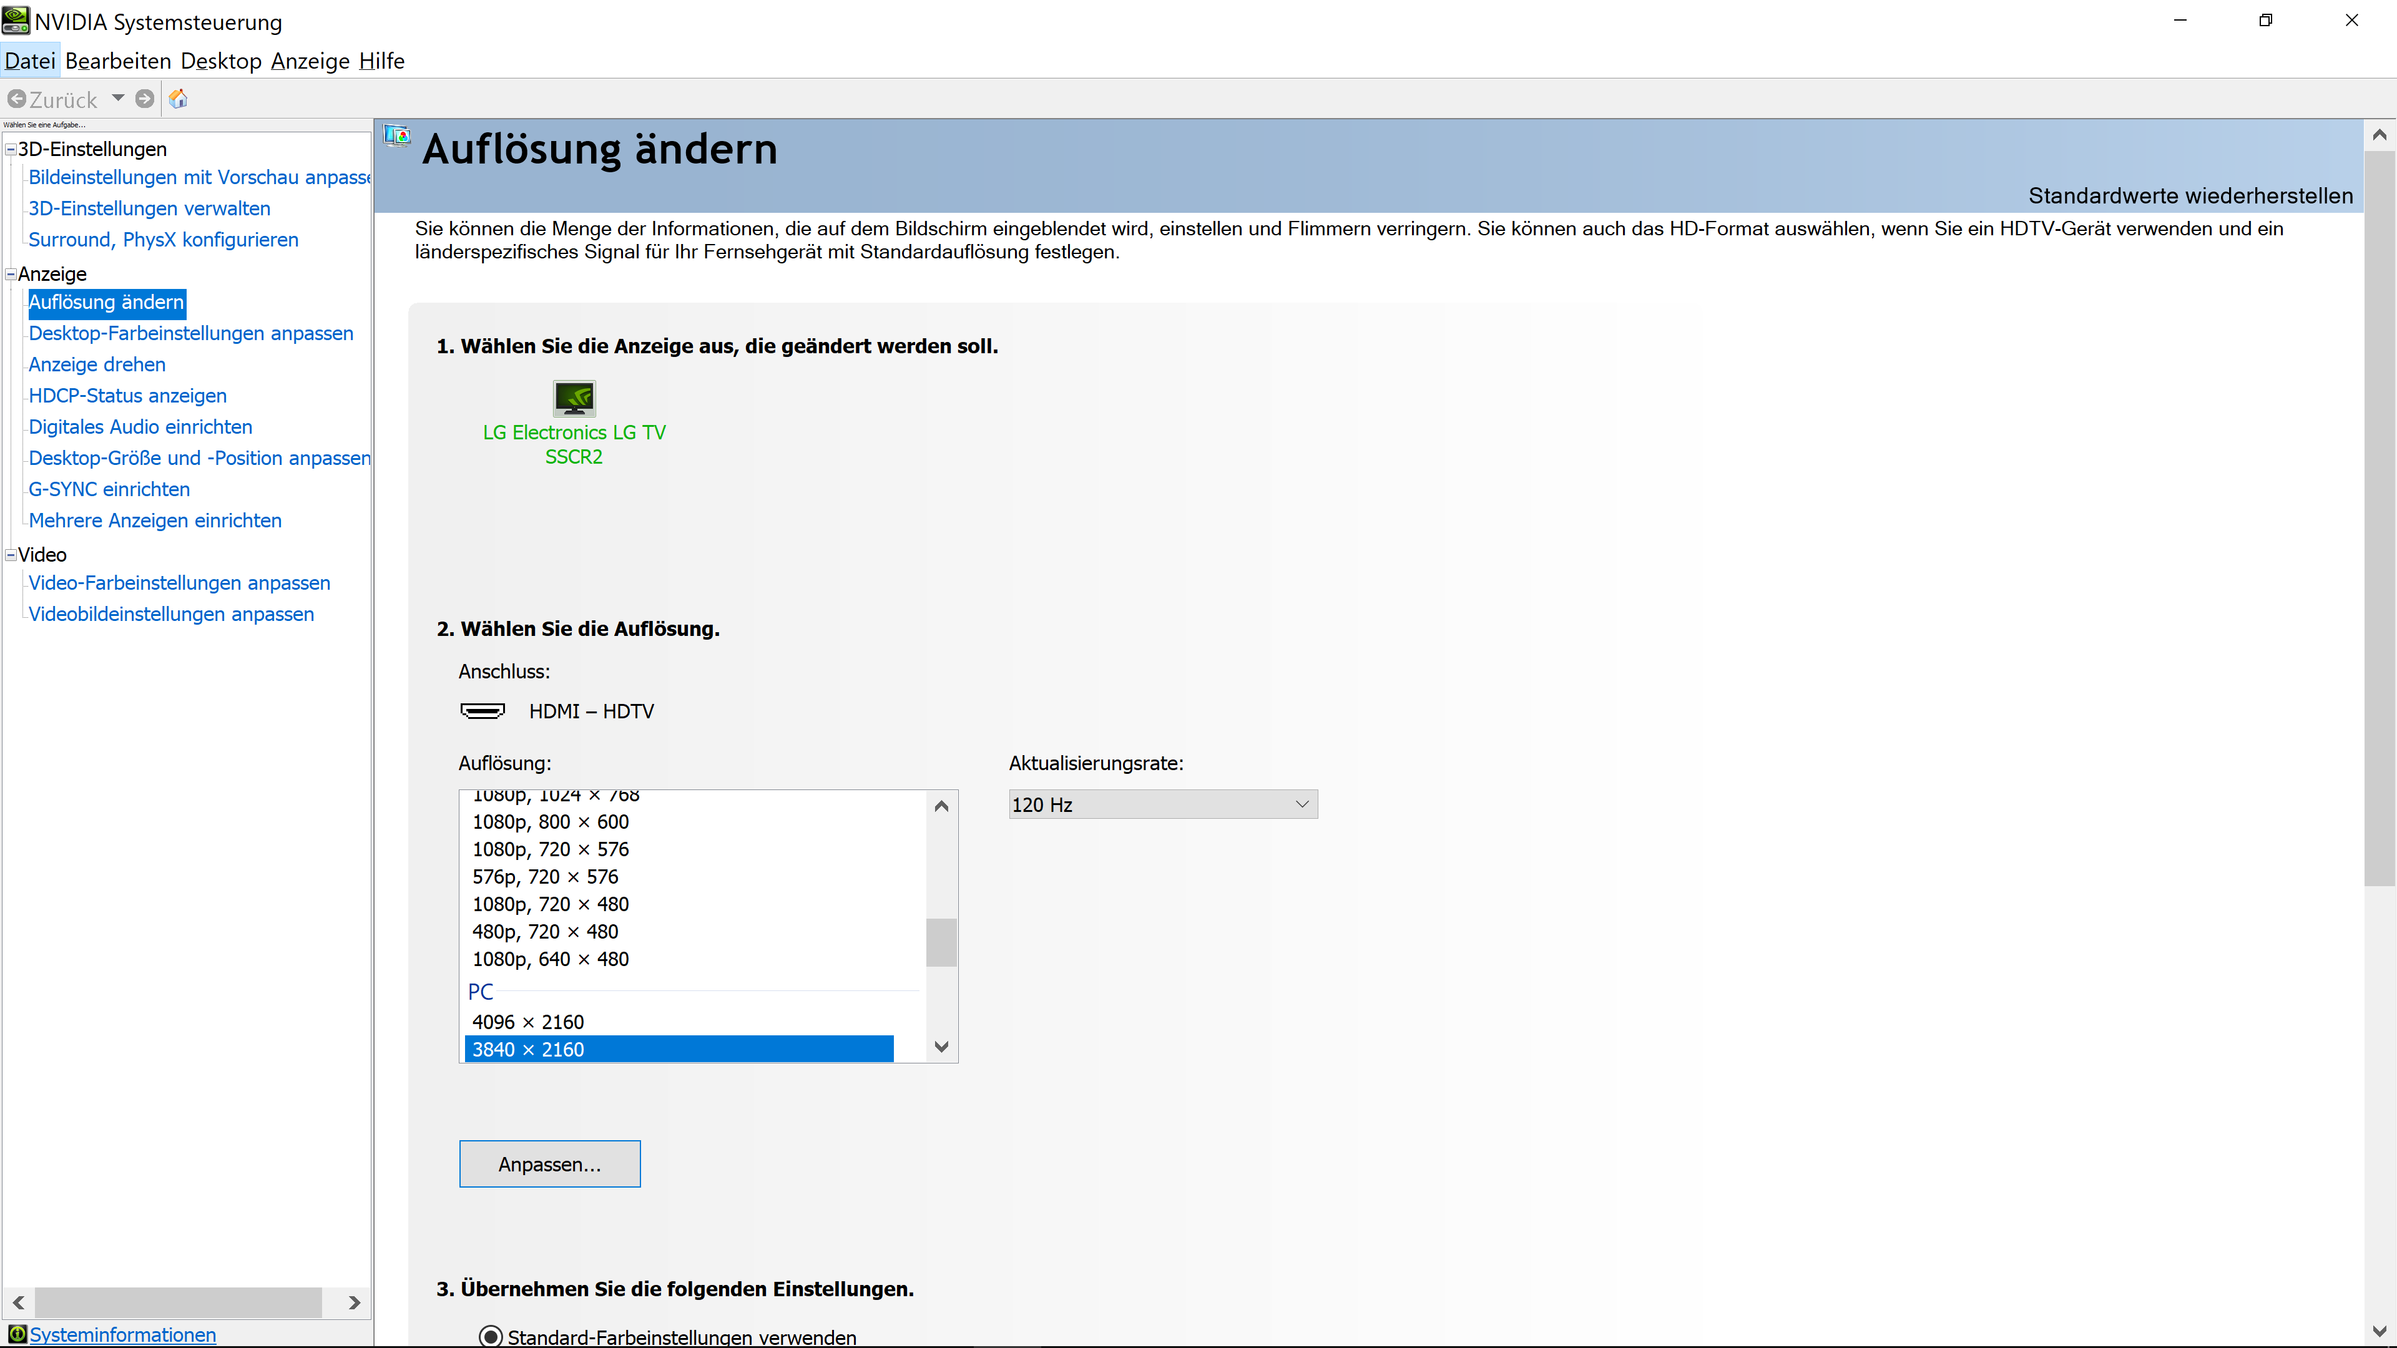Click the forward navigation arrow icon
This screenshot has width=2397, height=1348.
144,99
